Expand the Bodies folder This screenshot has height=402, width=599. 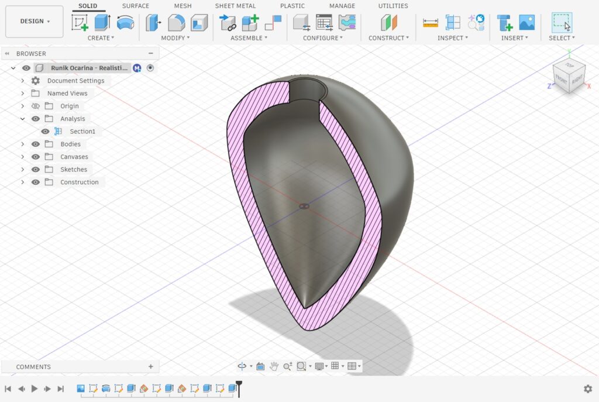click(x=23, y=144)
